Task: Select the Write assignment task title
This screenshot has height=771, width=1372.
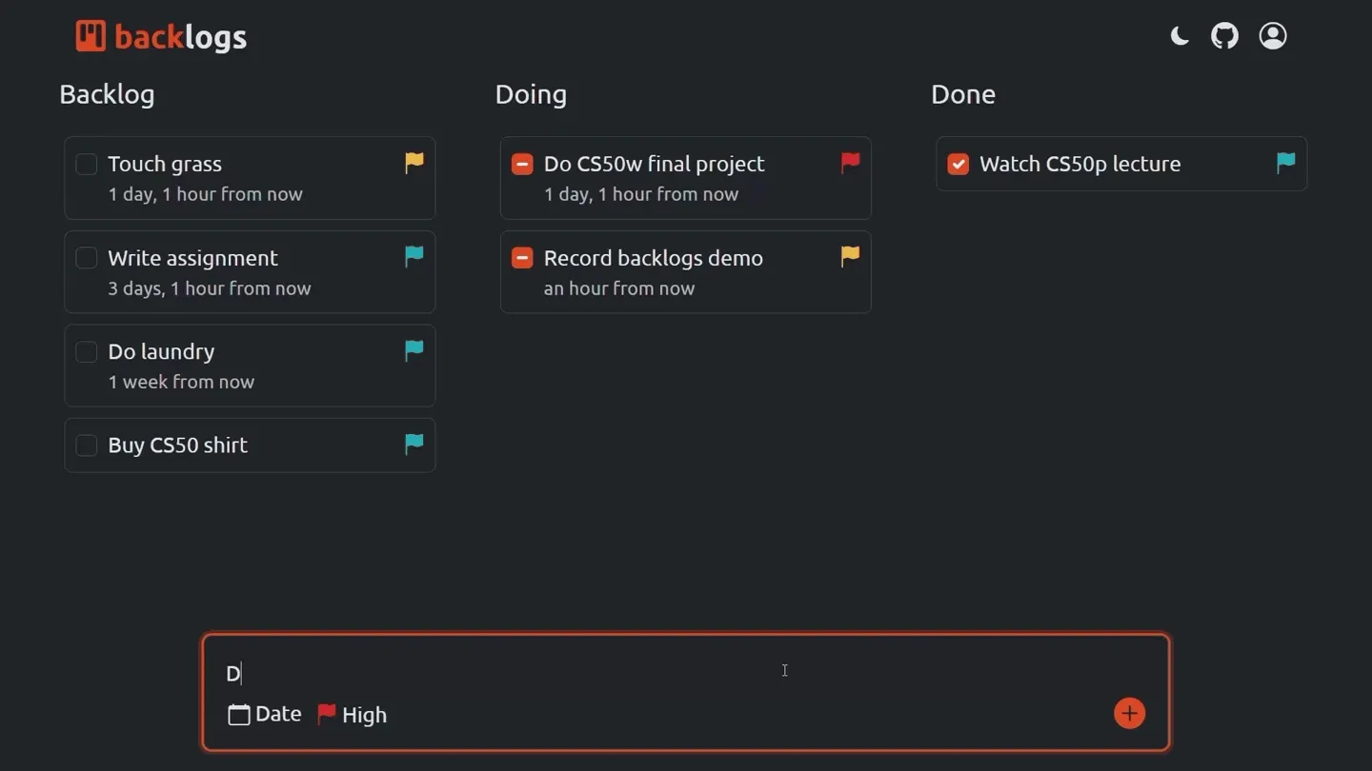Action: (192, 258)
